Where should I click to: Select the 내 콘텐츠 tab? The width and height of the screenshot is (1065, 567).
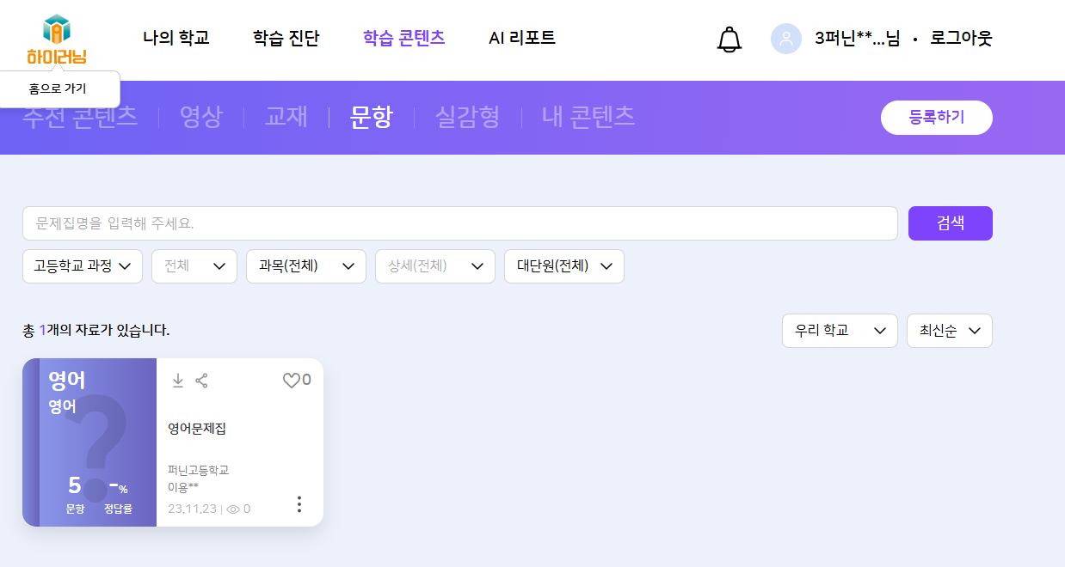coord(588,117)
